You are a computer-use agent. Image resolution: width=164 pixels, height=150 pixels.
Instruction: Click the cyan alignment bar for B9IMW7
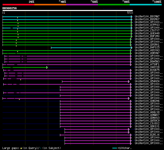[67, 17]
